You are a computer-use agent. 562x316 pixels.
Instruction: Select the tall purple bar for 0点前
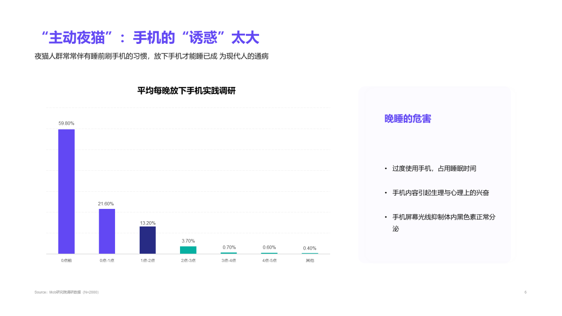point(66,191)
